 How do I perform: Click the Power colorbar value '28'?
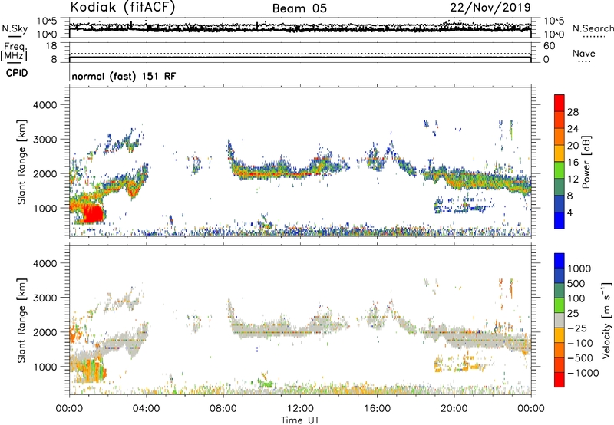(x=573, y=112)
